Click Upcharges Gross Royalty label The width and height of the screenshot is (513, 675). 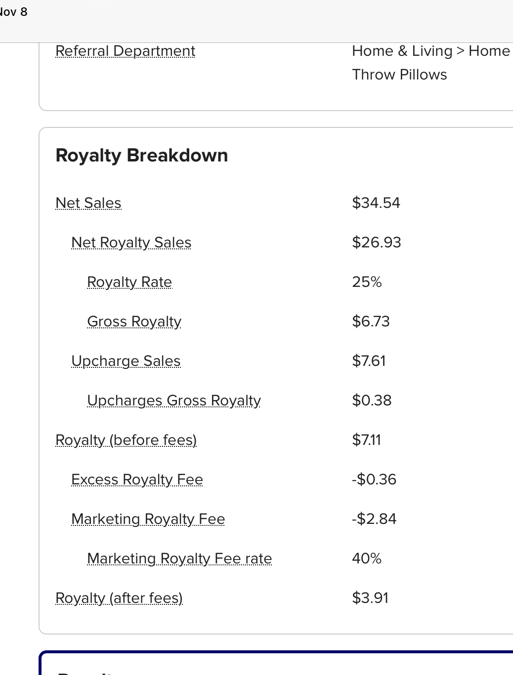point(174,400)
